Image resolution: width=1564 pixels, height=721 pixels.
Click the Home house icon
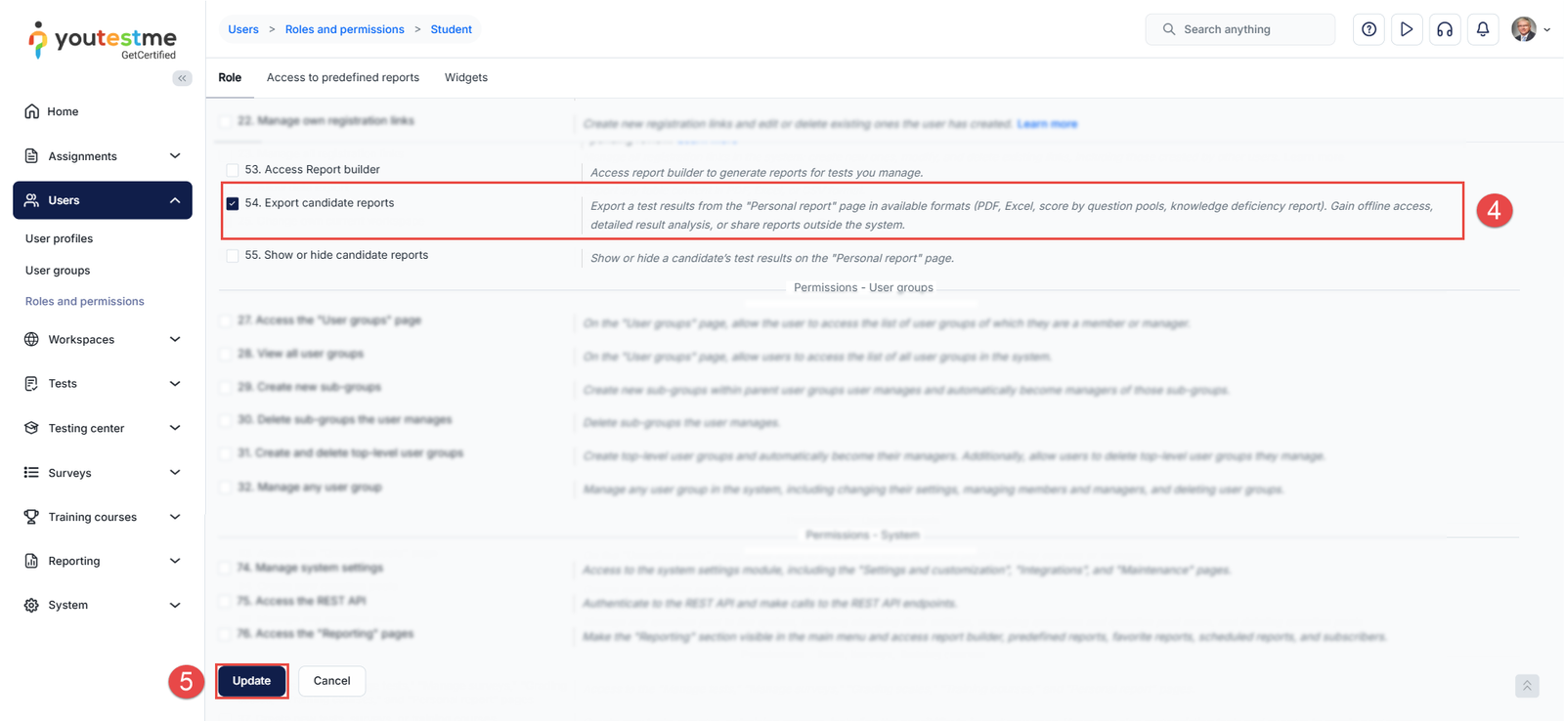pyautogui.click(x=32, y=111)
